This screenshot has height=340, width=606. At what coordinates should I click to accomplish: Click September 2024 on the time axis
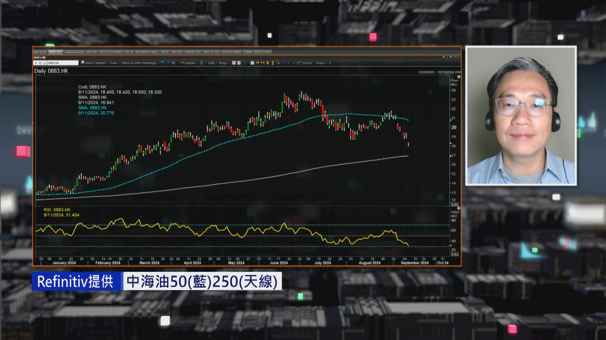415,263
